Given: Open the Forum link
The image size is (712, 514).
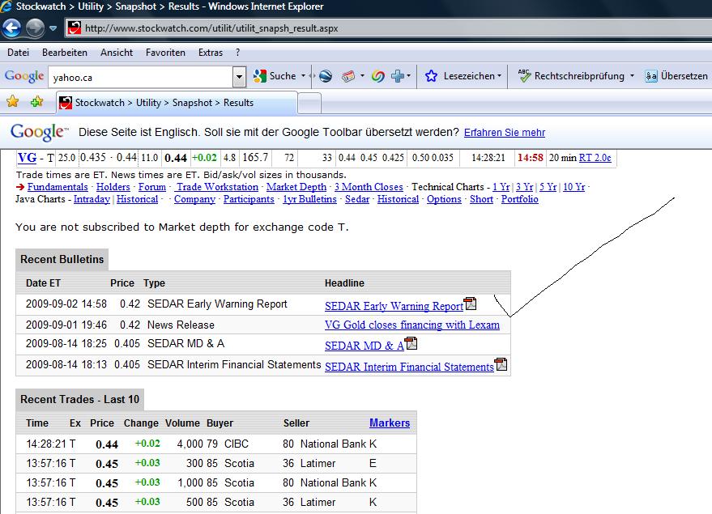Looking at the screenshot, I should 152,187.
